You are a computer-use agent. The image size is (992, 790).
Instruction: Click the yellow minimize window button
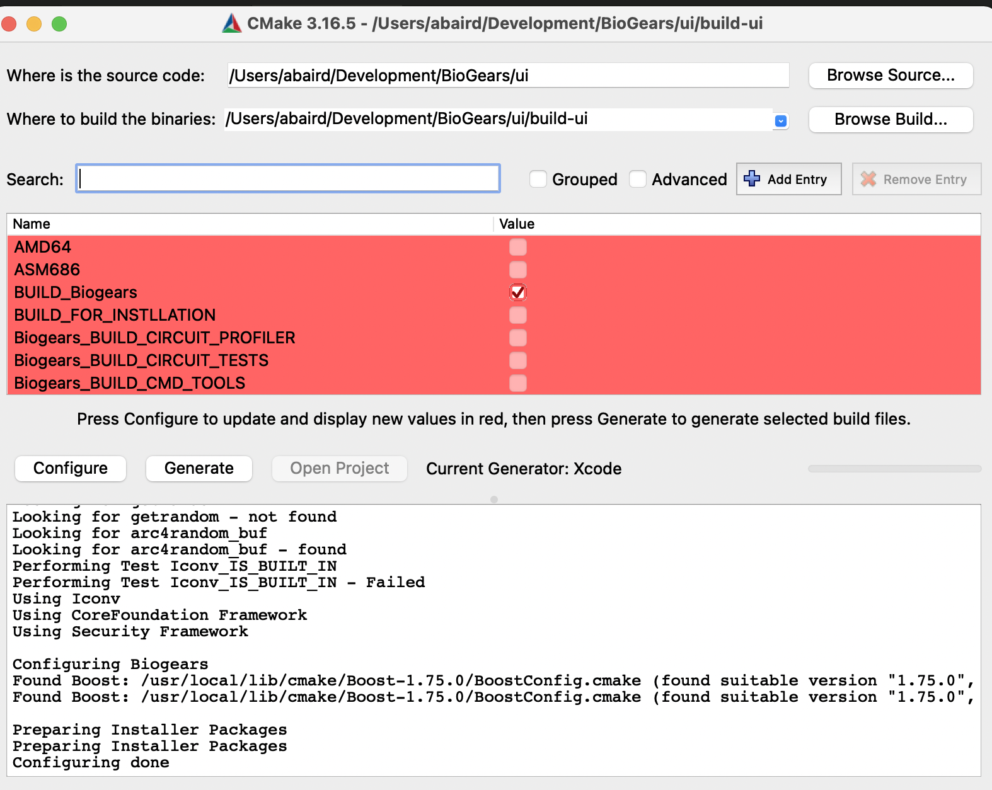click(34, 24)
